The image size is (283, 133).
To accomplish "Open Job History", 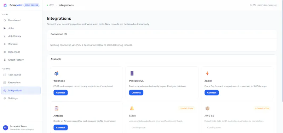I will [x=21, y=36].
